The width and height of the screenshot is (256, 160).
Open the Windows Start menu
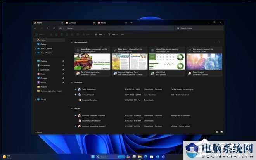click(x=93, y=157)
